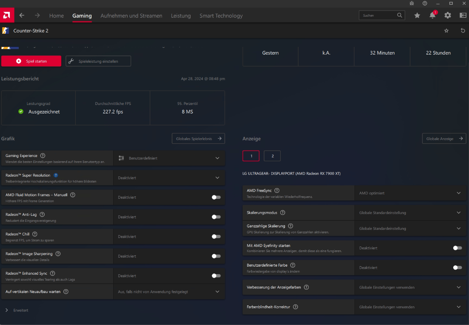The width and height of the screenshot is (469, 325).
Task: Click Spiel starten button
Action: [31, 61]
